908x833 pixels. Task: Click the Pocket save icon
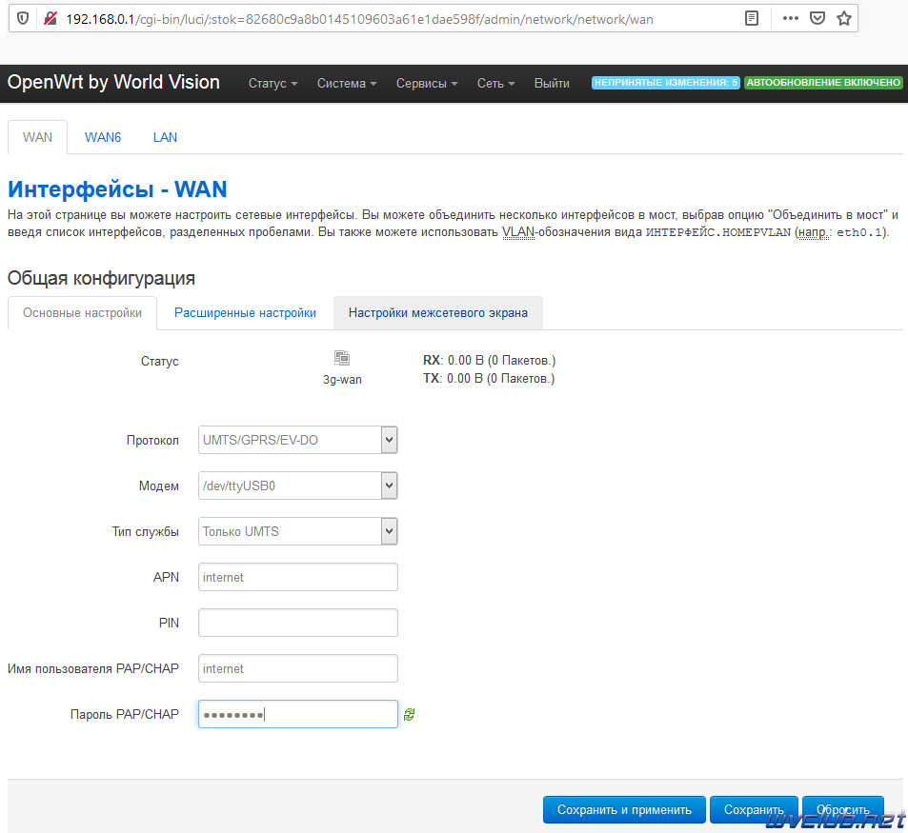click(817, 18)
